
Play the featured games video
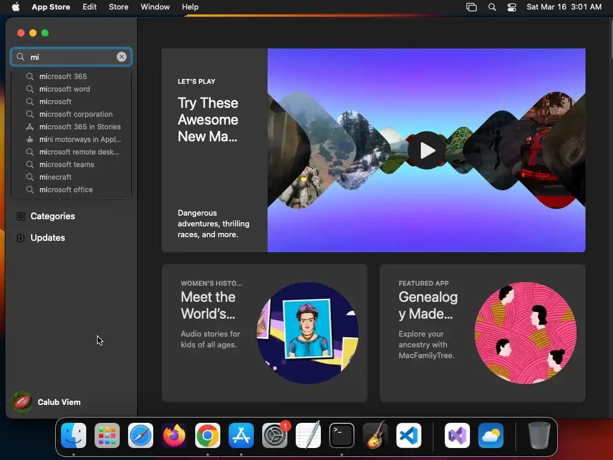coord(426,150)
